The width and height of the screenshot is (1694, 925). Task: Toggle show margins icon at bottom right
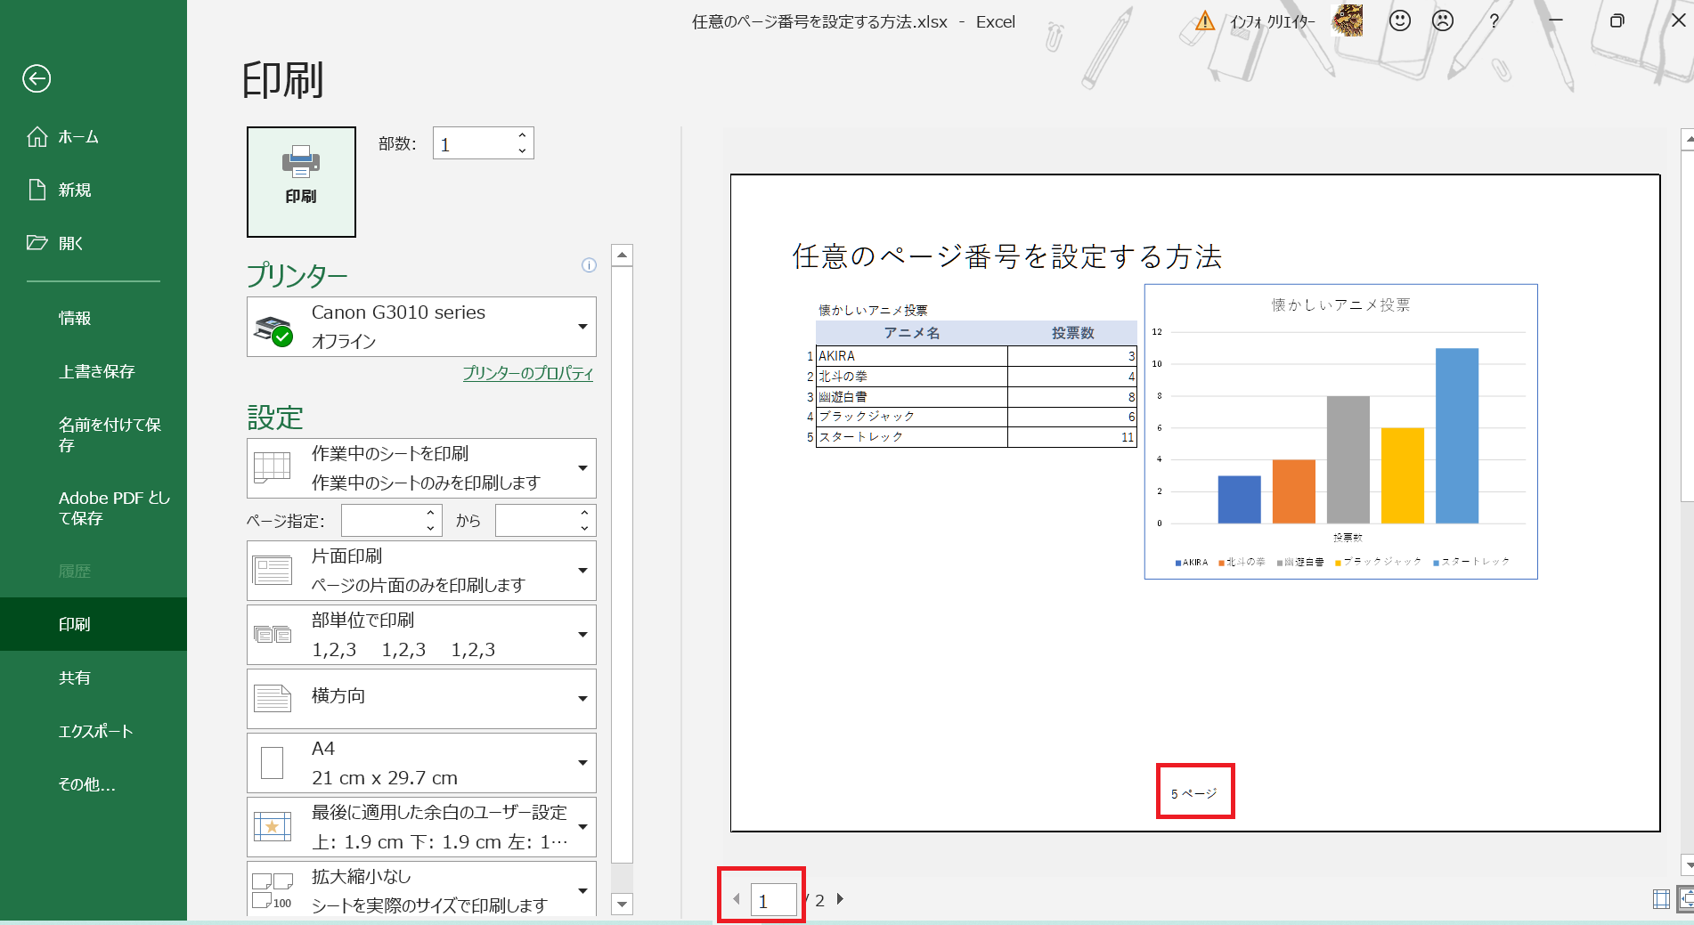[1661, 899]
